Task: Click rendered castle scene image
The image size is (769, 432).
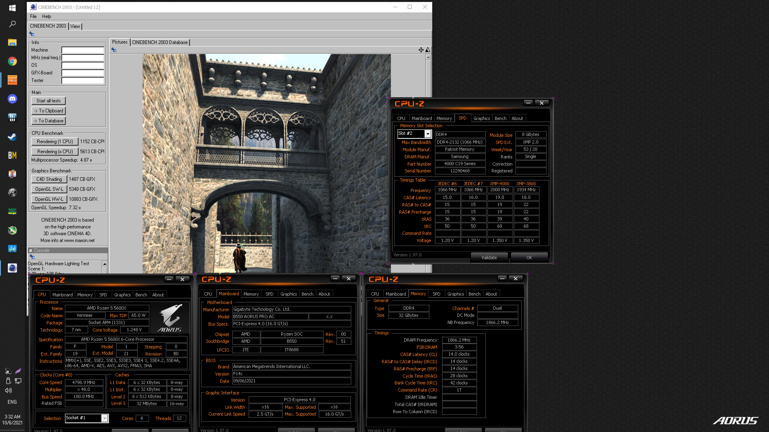Action: coord(266,163)
